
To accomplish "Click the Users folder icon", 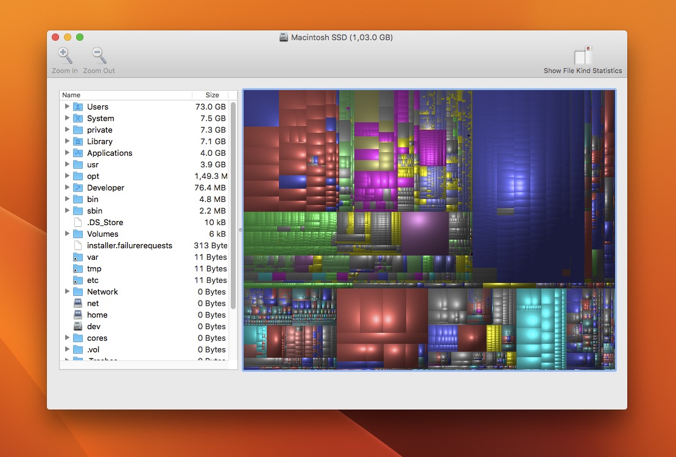I will click(77, 106).
